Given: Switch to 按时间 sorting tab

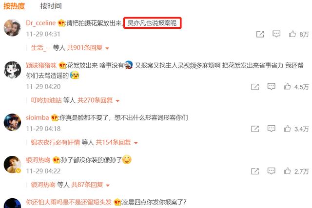Looking at the screenshot, I should (x=51, y=6).
